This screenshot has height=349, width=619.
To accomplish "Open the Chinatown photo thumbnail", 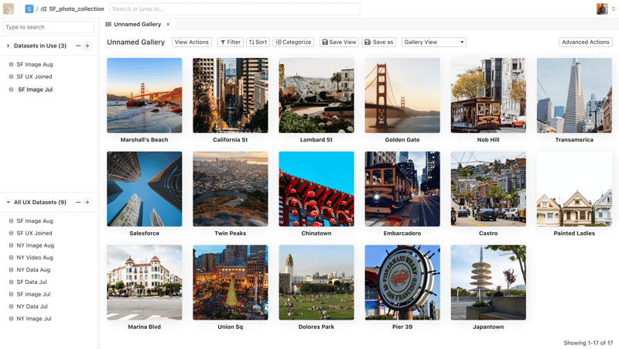I will (x=316, y=189).
